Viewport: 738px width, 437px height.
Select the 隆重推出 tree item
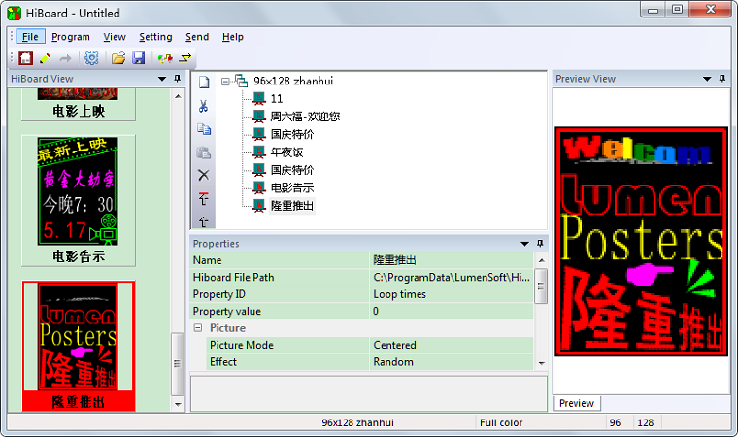292,206
